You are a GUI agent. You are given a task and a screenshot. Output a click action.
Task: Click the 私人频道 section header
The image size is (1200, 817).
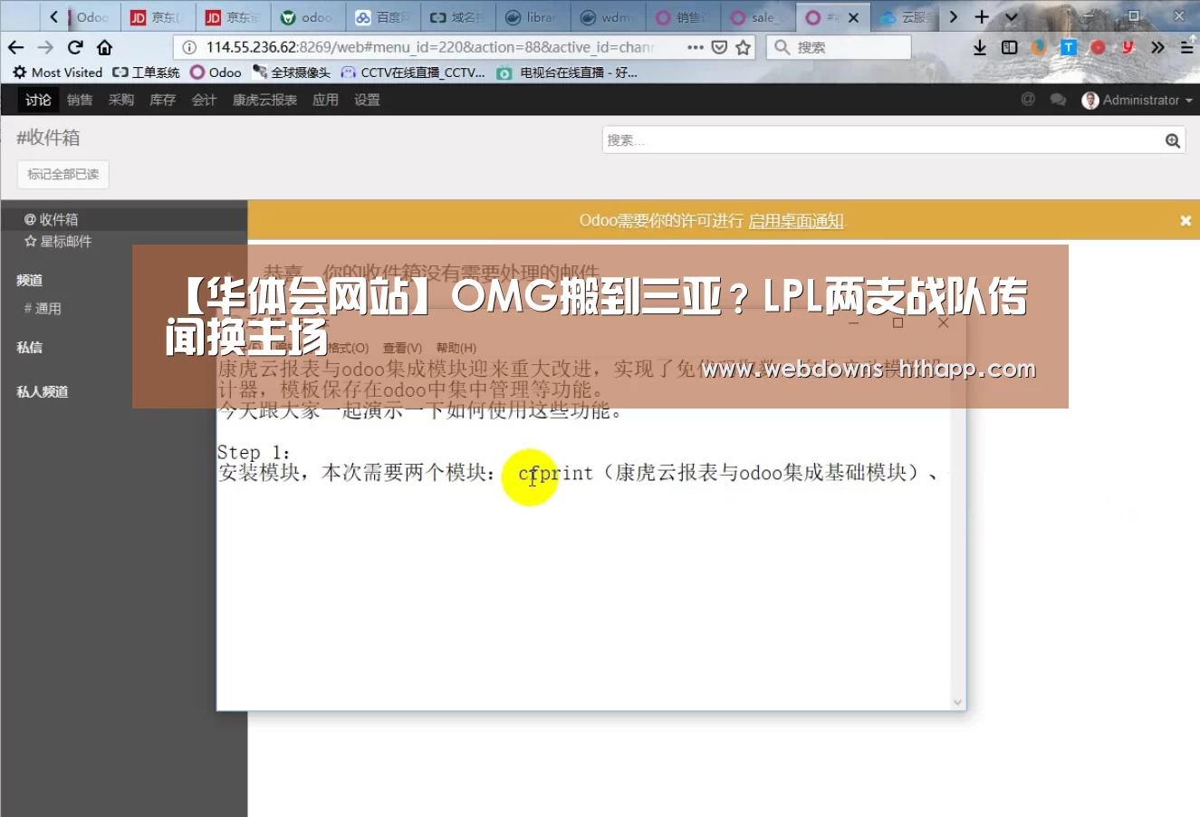coord(43,391)
